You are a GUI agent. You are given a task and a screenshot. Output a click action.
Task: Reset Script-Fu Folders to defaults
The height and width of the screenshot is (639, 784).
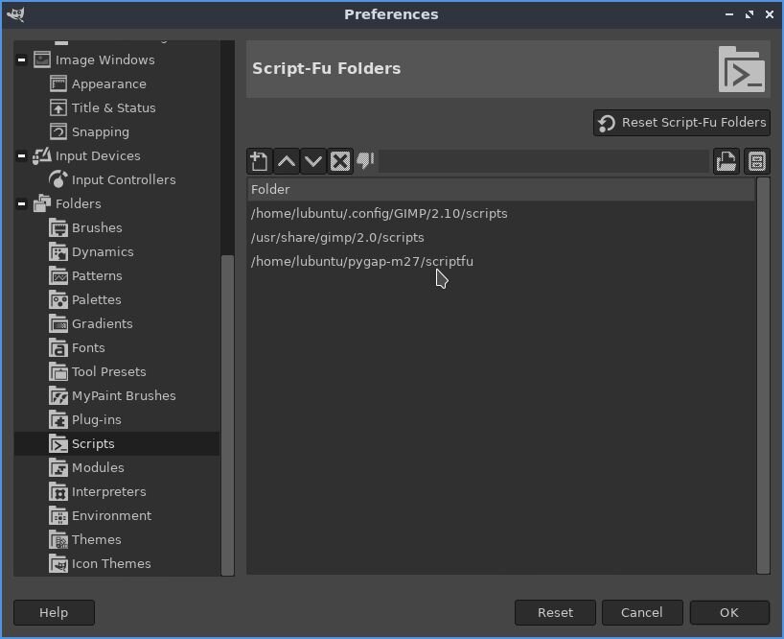click(681, 123)
